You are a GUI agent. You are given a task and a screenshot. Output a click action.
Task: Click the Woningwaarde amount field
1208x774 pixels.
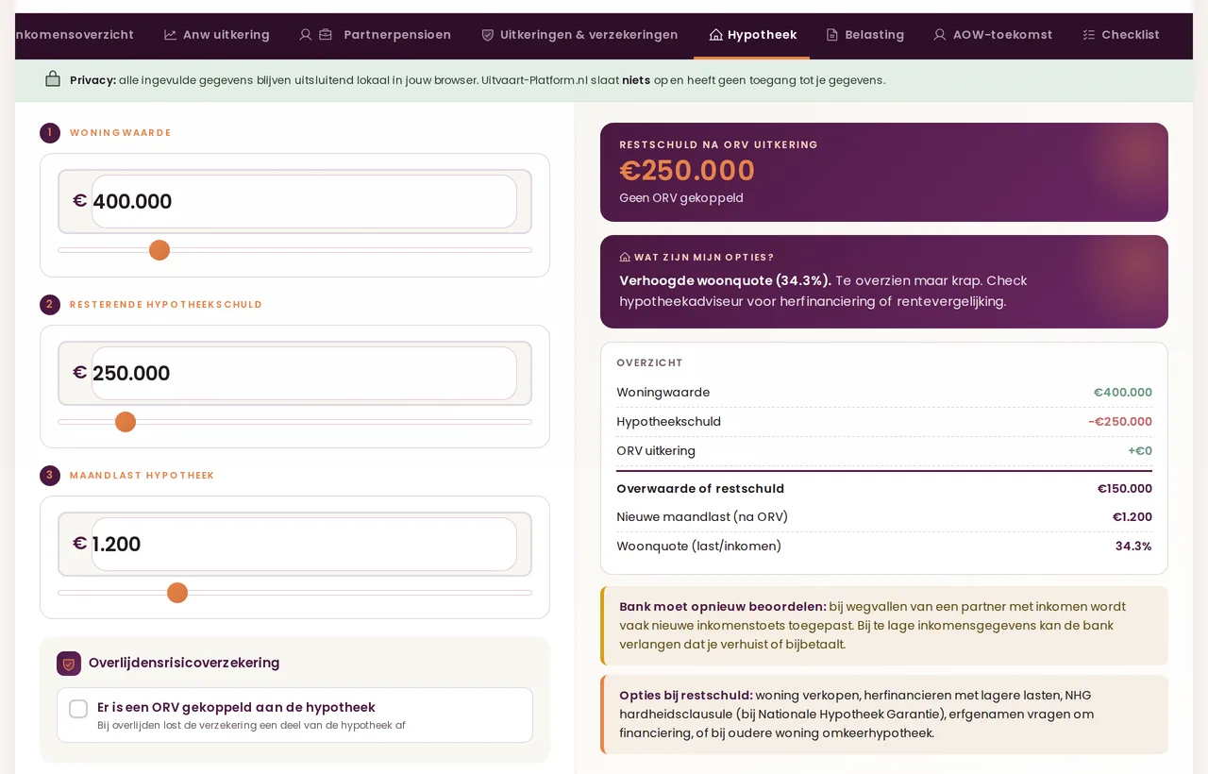pyautogui.click(x=304, y=201)
